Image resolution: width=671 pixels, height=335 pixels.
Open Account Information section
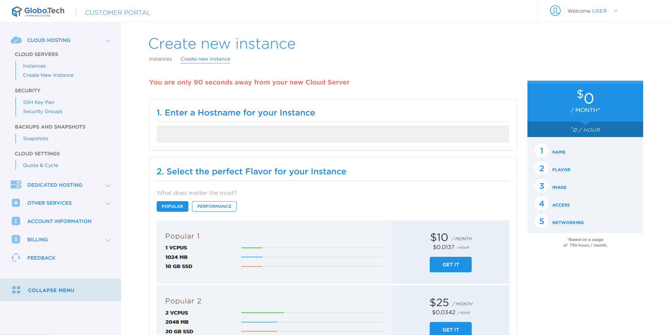click(59, 221)
